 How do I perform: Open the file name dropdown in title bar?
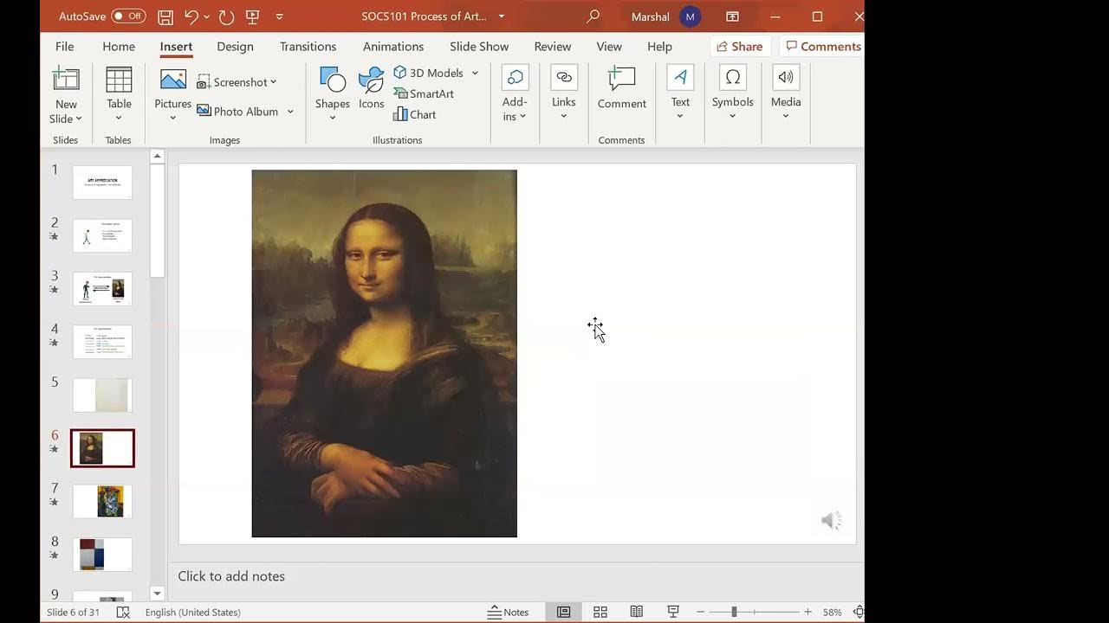pos(502,16)
